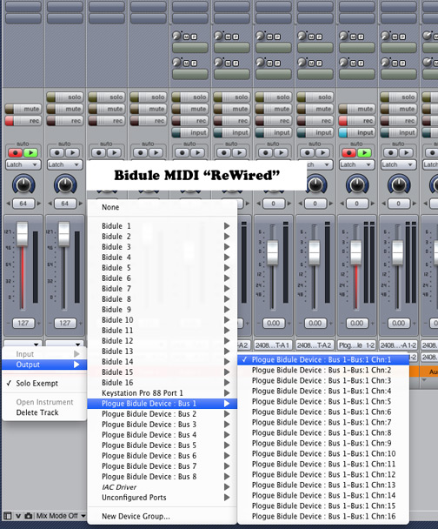The image size is (438, 529).
Task: Click volume plus beside 0.00 on Plog...le 1-2 strip
Action: tap(373, 323)
